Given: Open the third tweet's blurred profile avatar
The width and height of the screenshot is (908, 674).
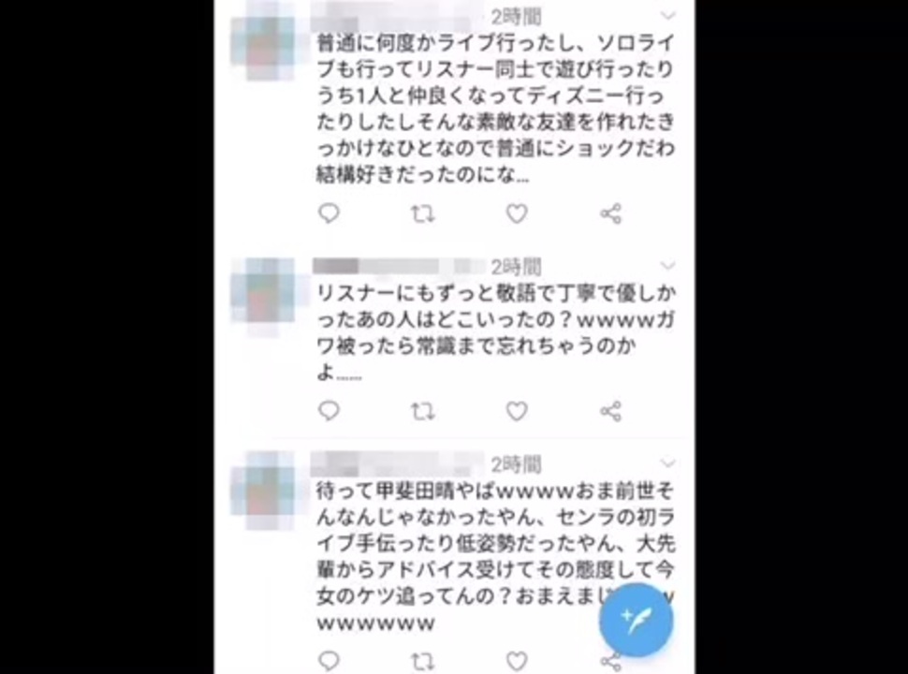Looking at the screenshot, I should pyautogui.click(x=263, y=490).
